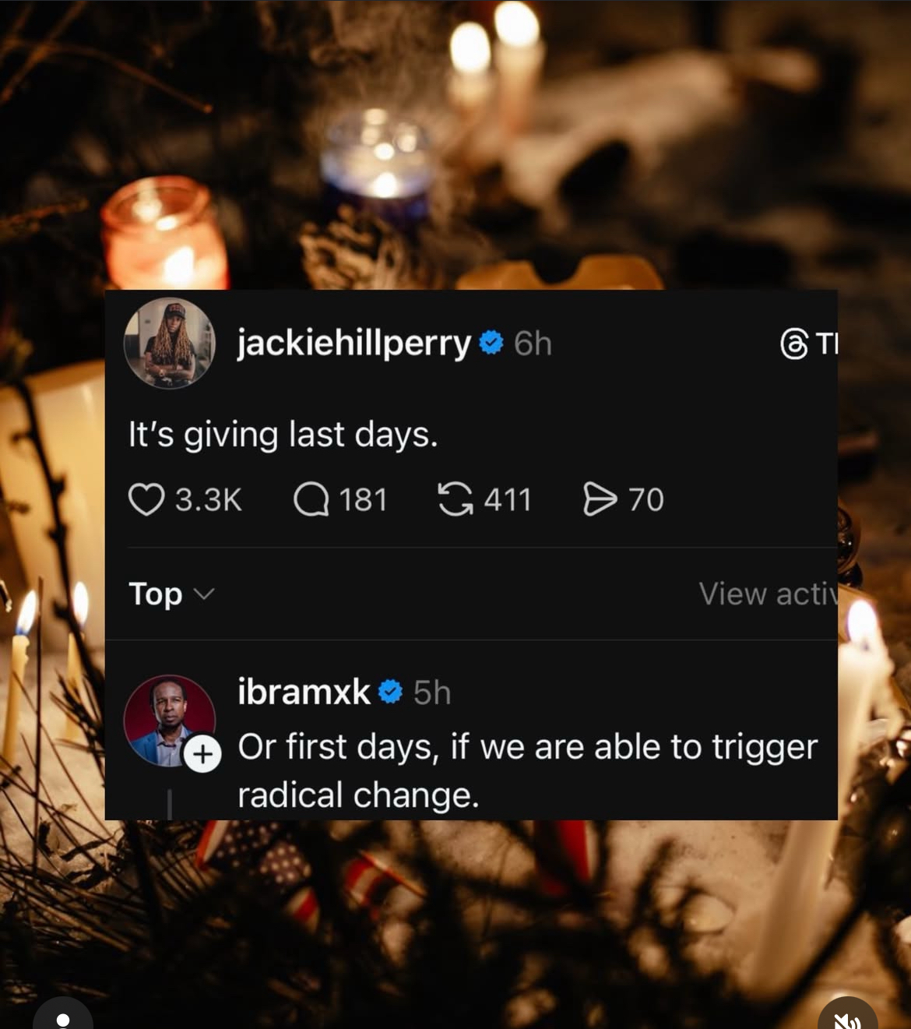Unmute audio with the muted speaker toggle
The image size is (911, 1029).
point(848,1017)
